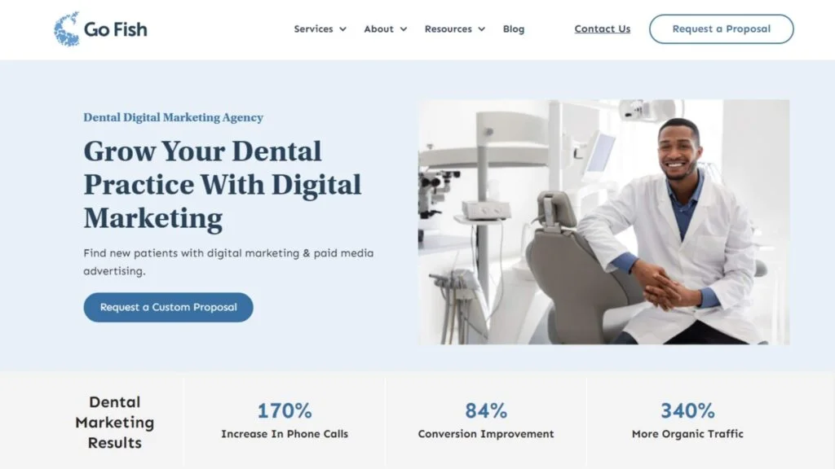
Task: Click the Go Fish brand name text
Action: pos(116,29)
